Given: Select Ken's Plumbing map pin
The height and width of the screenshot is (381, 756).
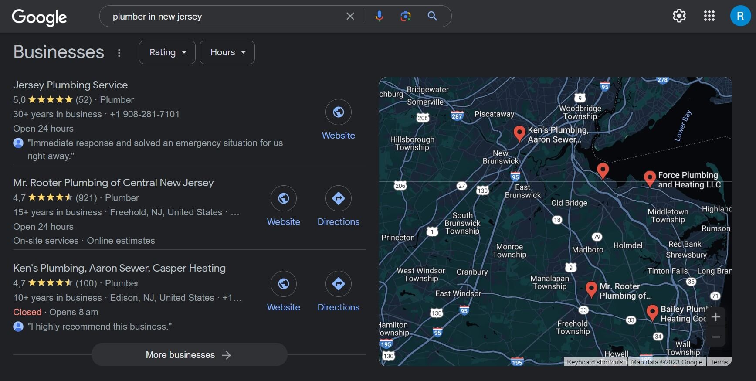Looking at the screenshot, I should (x=519, y=133).
